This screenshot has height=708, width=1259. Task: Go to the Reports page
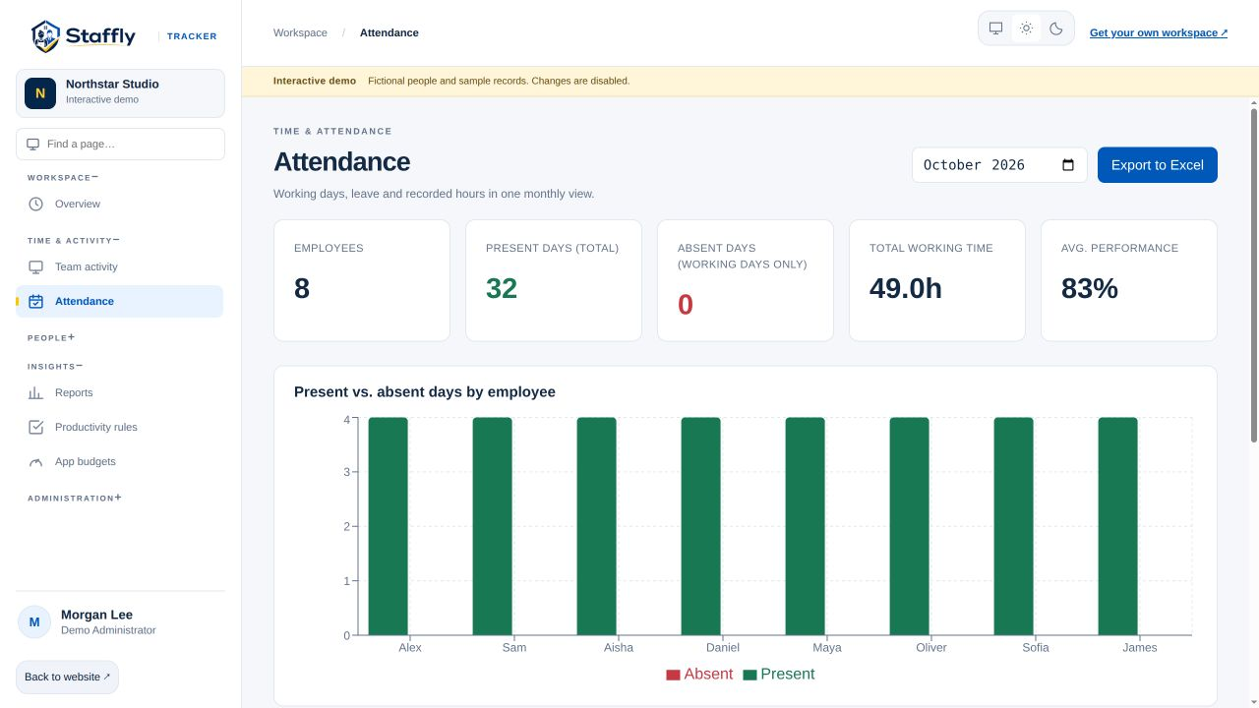coord(120,392)
